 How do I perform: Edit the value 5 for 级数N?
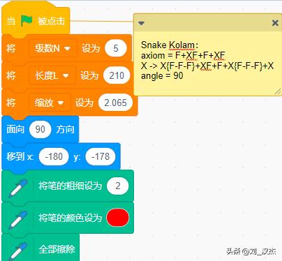tap(116, 48)
